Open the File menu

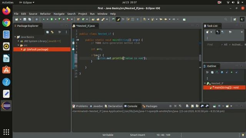(16, 14)
